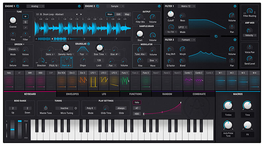
Task: Click the Filter Routing knob
Action: coord(249,11)
